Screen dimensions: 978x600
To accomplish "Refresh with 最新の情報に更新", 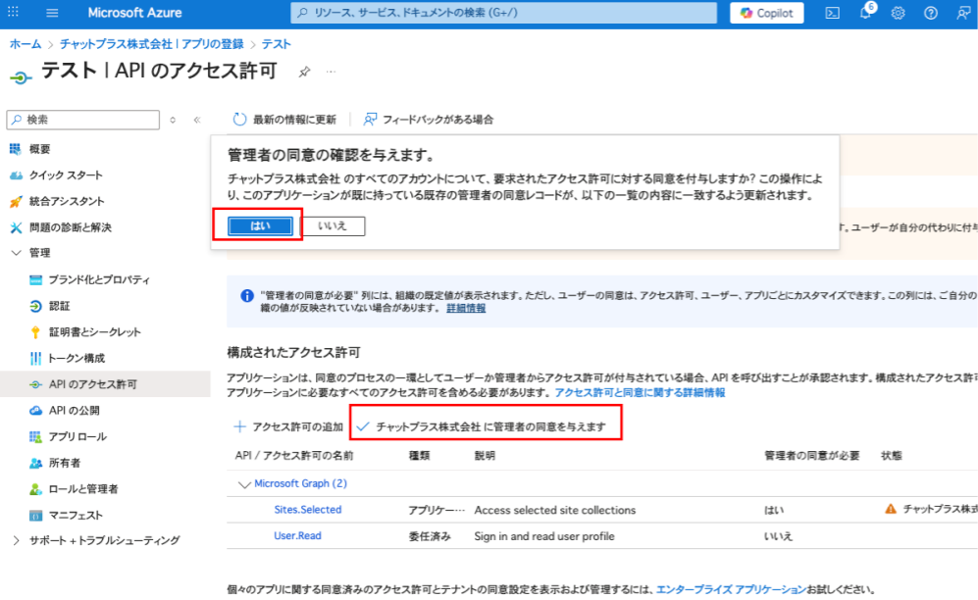I will [283, 119].
